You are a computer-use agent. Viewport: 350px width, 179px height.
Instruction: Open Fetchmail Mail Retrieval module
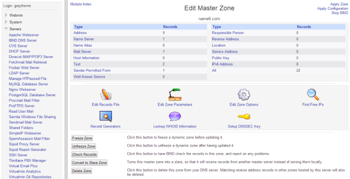(x=28, y=62)
